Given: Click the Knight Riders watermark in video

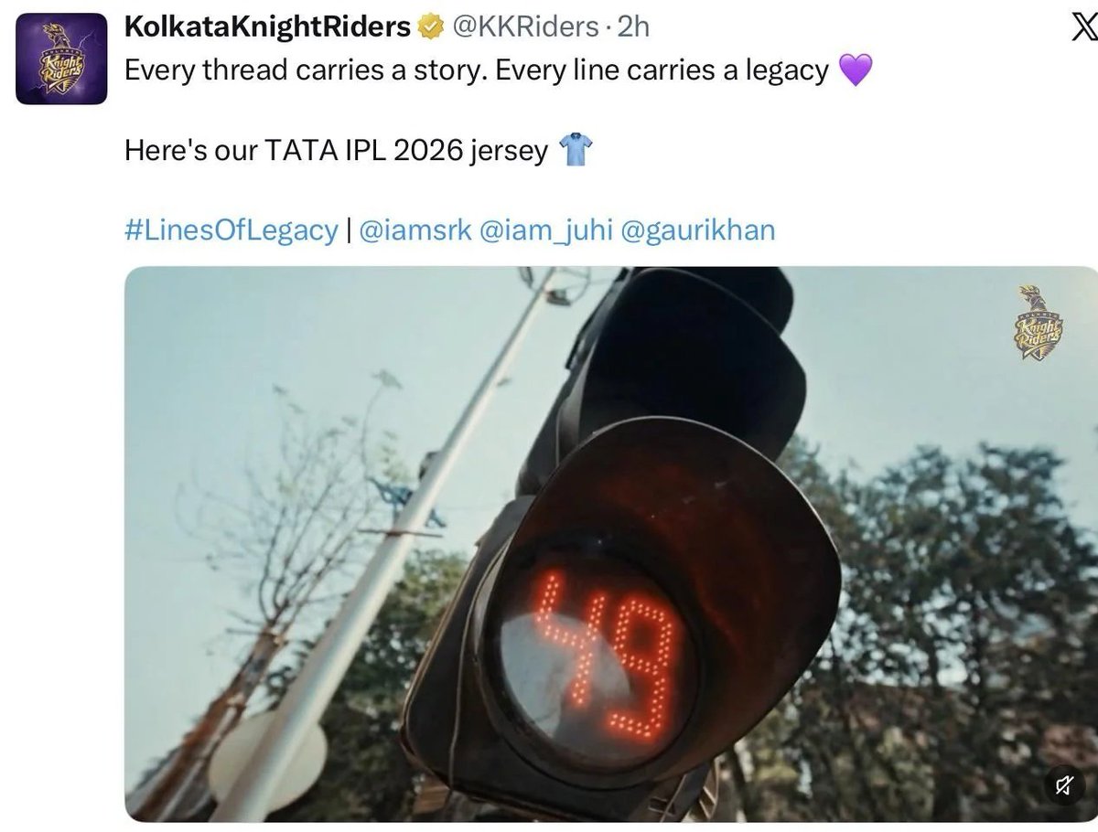Looking at the screenshot, I should [1038, 323].
